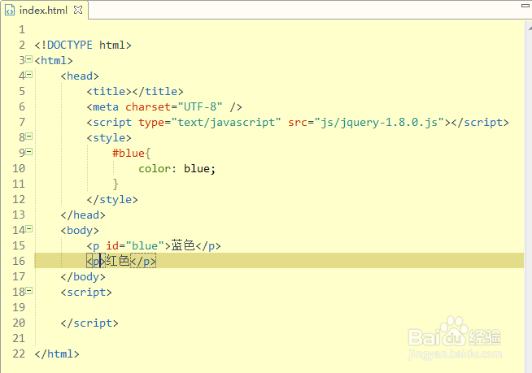Click the color: blue; declaration
The height and width of the screenshot is (373, 532).
pos(177,168)
